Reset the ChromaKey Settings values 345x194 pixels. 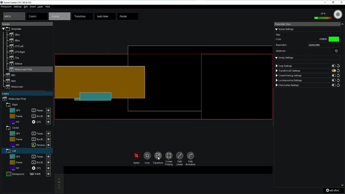click(x=338, y=85)
